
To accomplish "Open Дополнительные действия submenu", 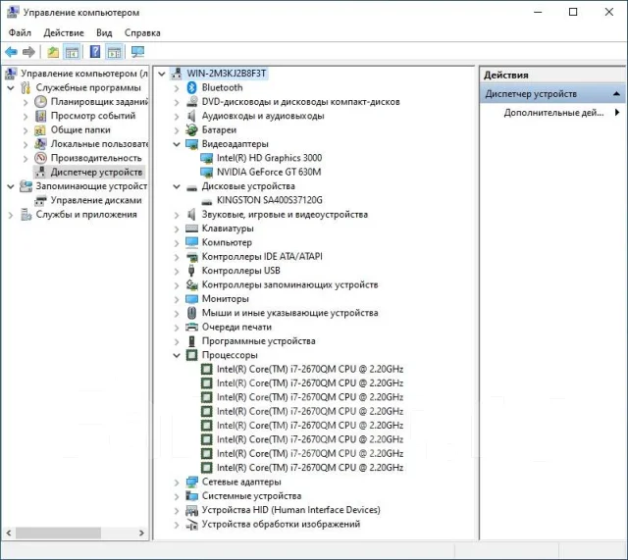I will (x=552, y=113).
